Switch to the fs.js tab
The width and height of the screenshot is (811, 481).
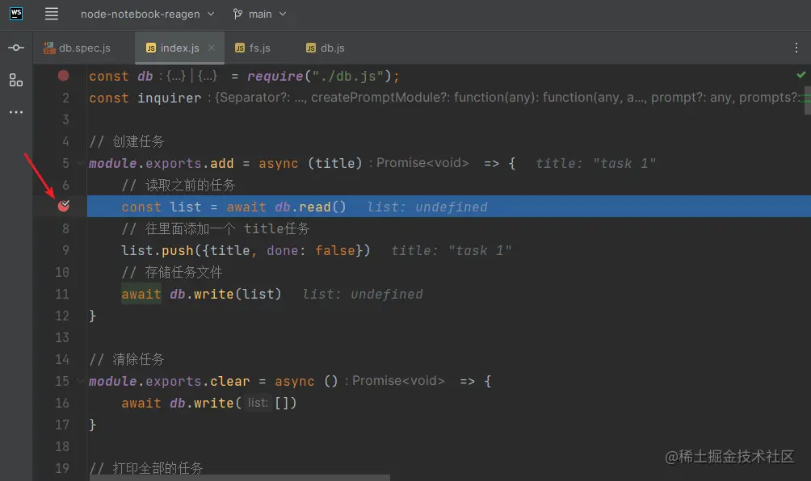(253, 48)
